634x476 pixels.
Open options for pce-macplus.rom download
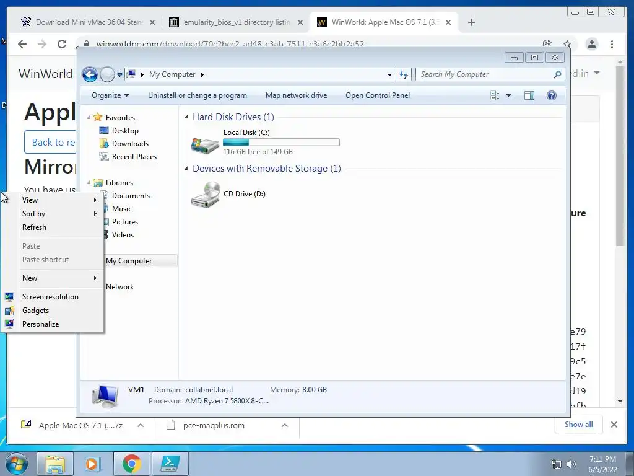285,425
